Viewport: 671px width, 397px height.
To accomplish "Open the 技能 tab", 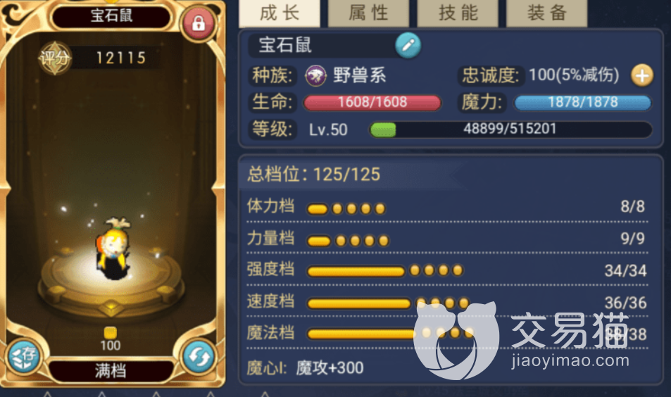I will pyautogui.click(x=458, y=13).
